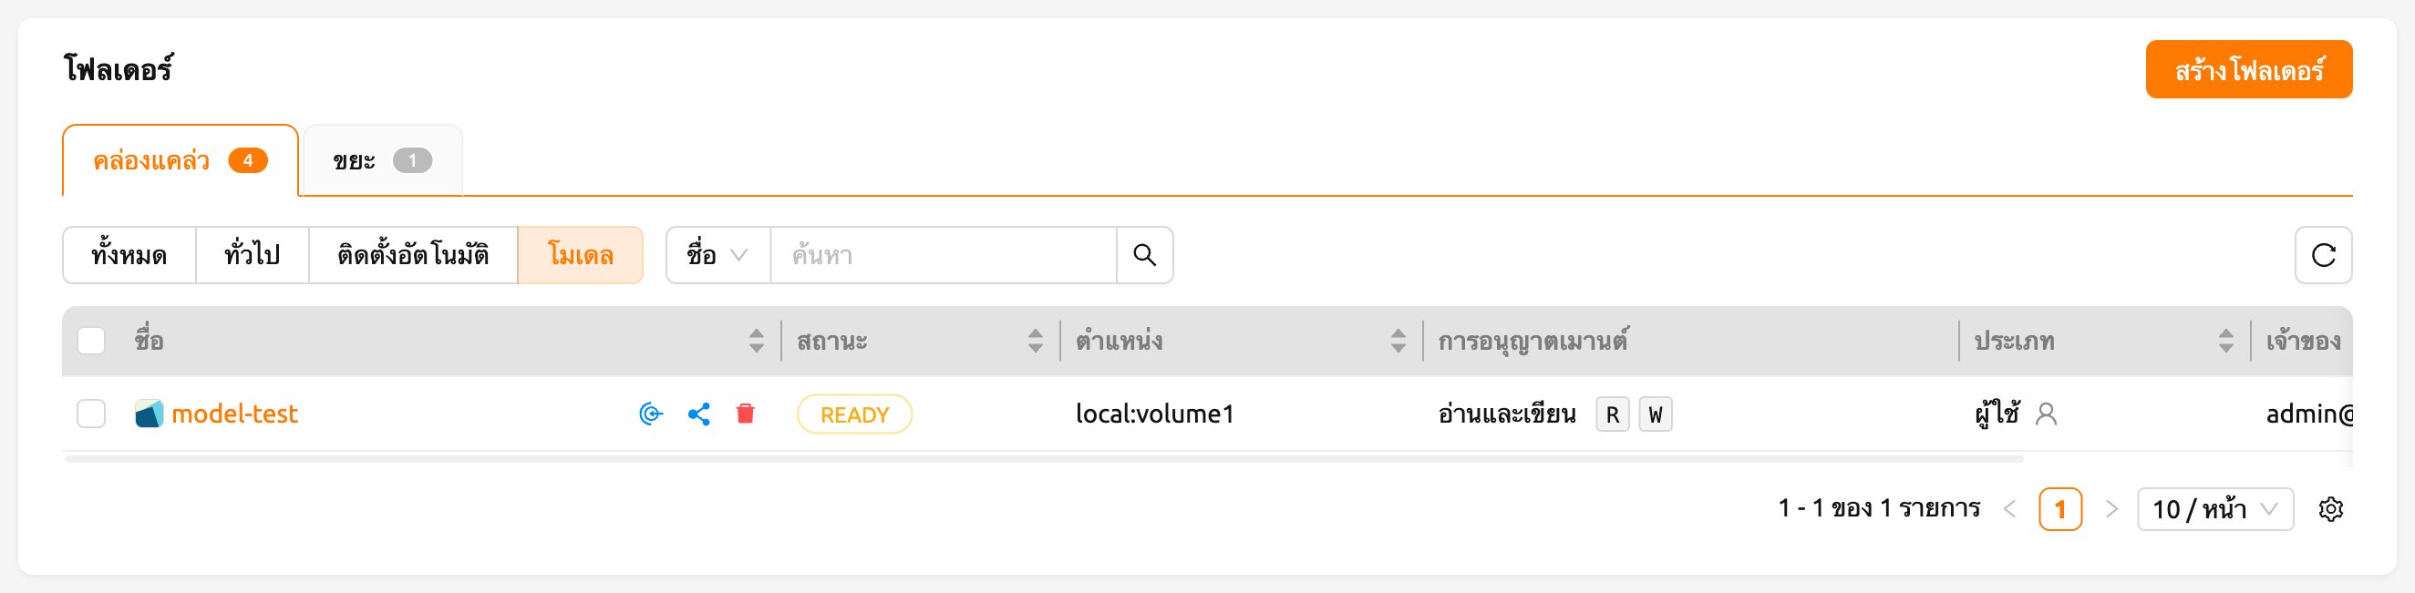Toggle the select-all checkbox in header
2415x593 pixels.
91,340
